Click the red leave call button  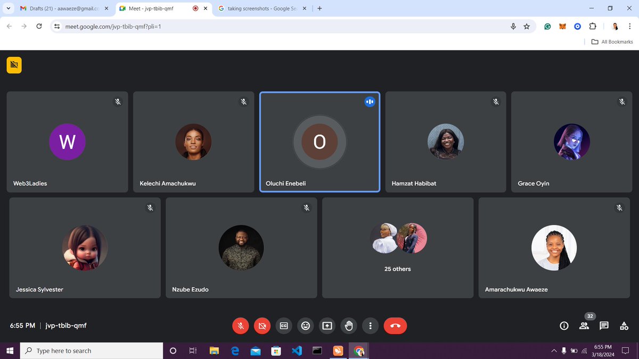tap(395, 325)
